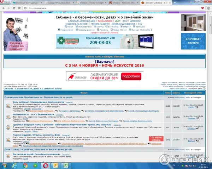Switch EN keyboard language indicator
This screenshot has height=169, width=212.
point(174,165)
